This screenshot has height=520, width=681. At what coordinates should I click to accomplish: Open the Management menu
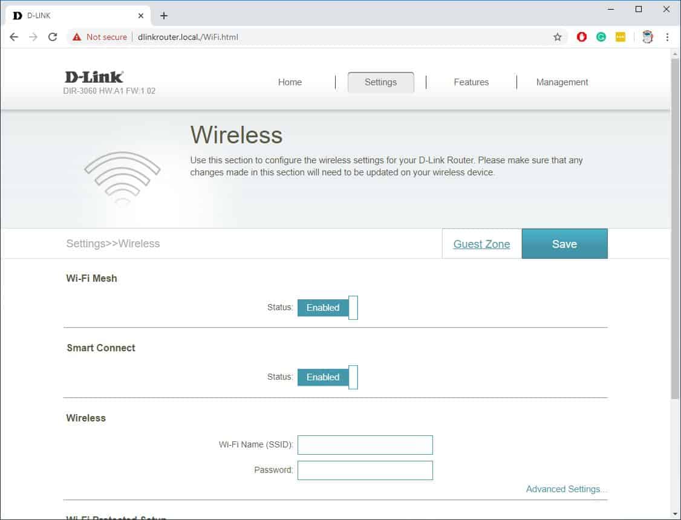[562, 82]
